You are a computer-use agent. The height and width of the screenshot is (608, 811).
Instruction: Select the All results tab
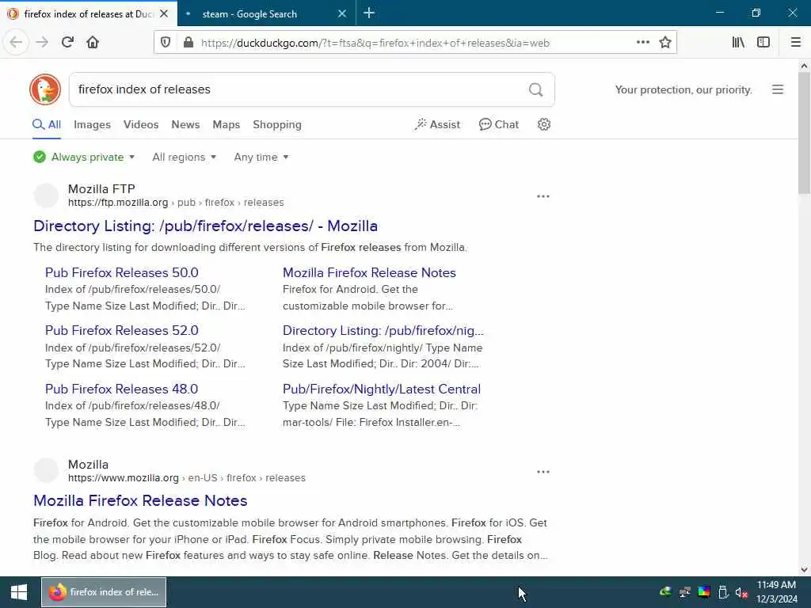tap(47, 124)
